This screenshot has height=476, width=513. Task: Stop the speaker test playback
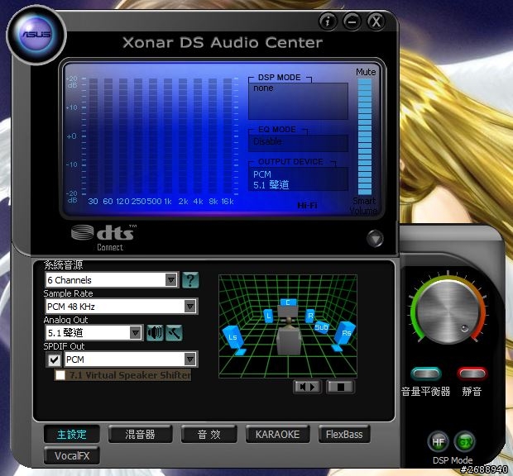341,387
